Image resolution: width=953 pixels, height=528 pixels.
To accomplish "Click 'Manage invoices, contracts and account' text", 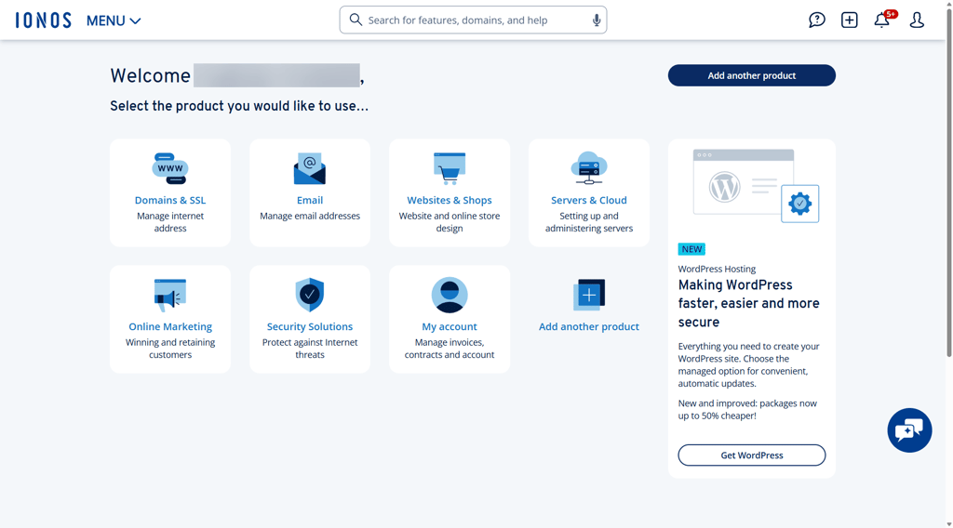I will (x=450, y=349).
